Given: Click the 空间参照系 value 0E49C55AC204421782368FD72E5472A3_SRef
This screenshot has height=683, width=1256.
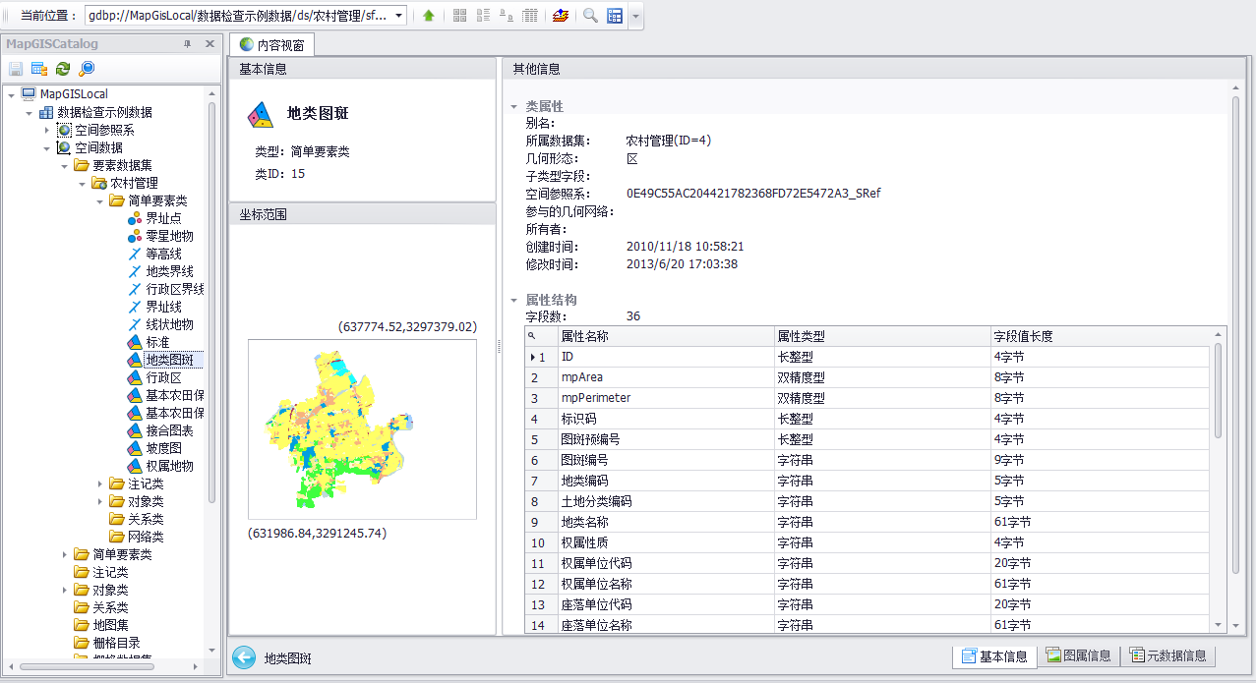Looking at the screenshot, I should click(753, 194).
